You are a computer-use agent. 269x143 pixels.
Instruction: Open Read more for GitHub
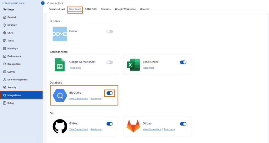[96, 129]
